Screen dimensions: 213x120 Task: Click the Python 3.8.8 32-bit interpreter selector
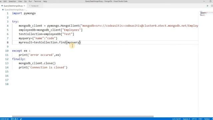pyautogui.click(x=4, y=119)
